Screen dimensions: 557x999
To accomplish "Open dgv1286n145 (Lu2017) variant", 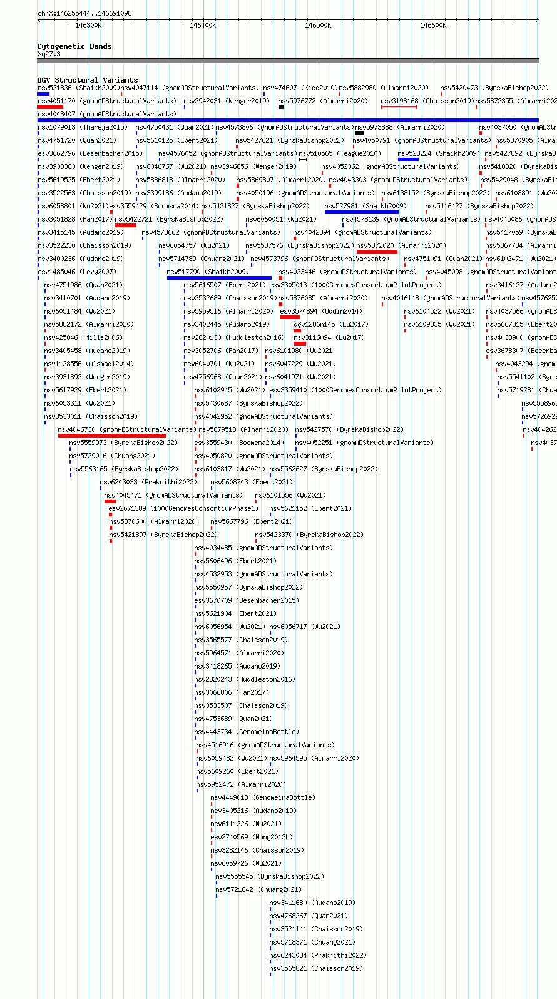I will 331,325.
